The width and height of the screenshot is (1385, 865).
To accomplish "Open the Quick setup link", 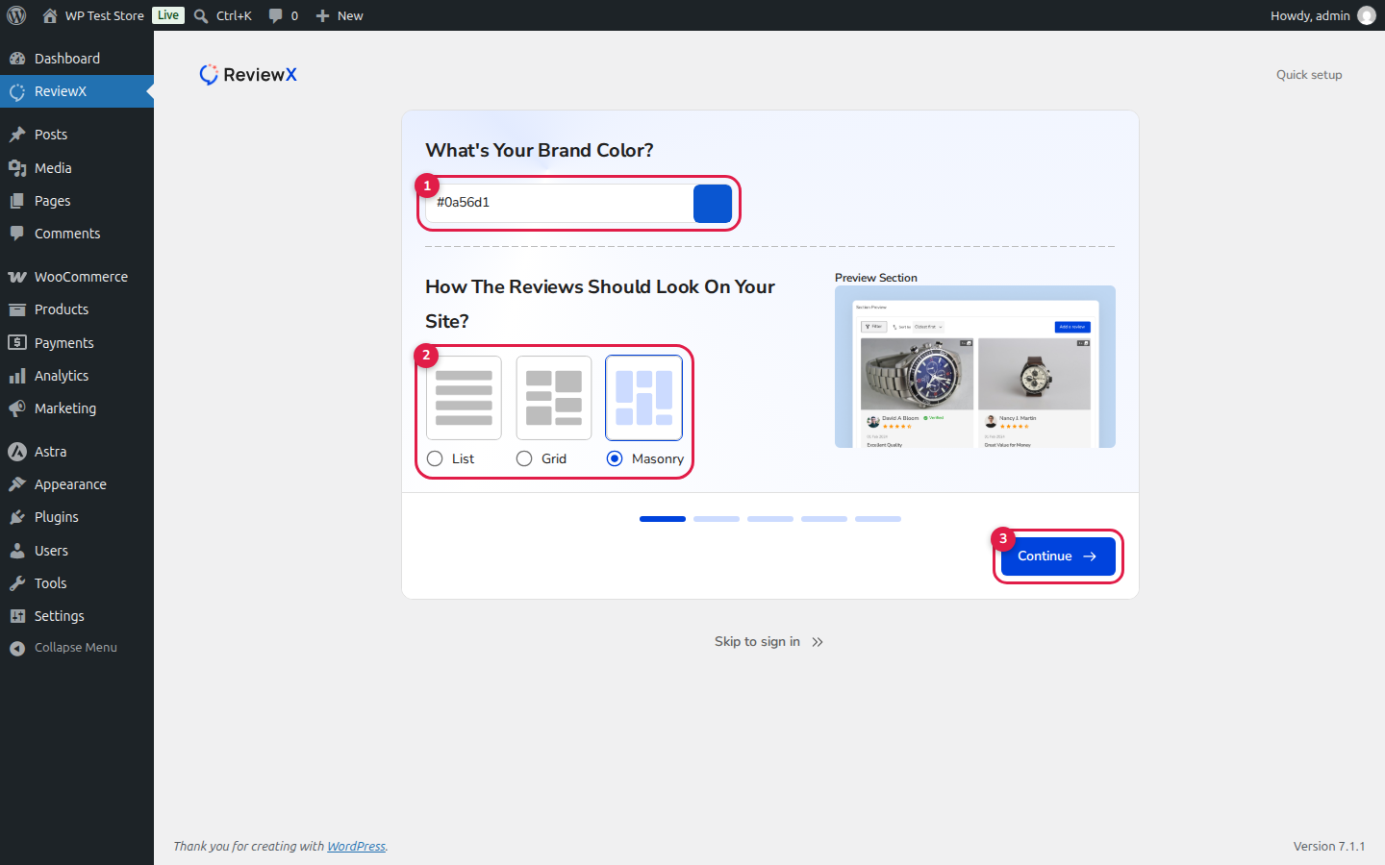I will click(x=1309, y=75).
